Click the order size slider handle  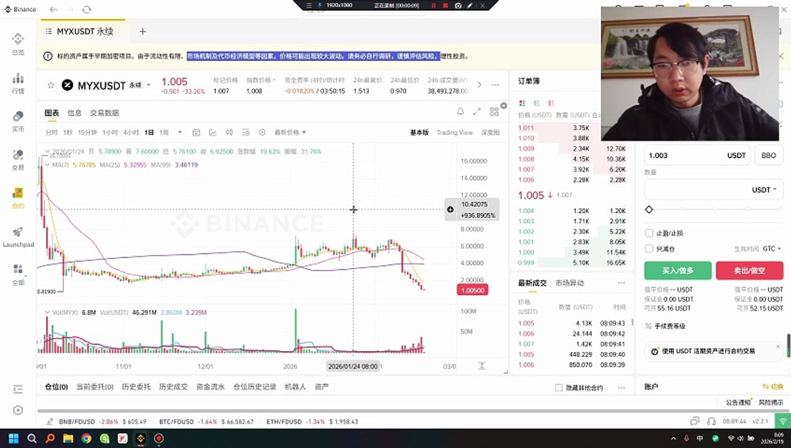[649, 210]
